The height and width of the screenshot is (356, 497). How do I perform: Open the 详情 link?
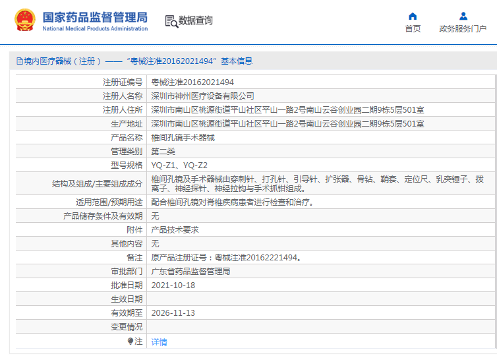click(x=159, y=341)
